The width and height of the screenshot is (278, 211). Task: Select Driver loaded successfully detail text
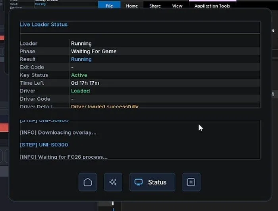pyautogui.click(x=104, y=106)
